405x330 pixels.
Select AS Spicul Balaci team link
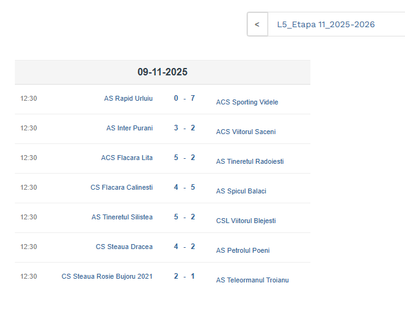coord(241,191)
